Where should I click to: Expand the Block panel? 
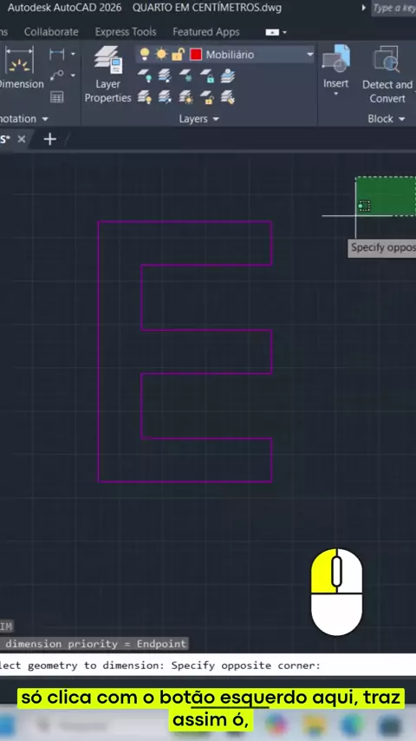click(387, 119)
